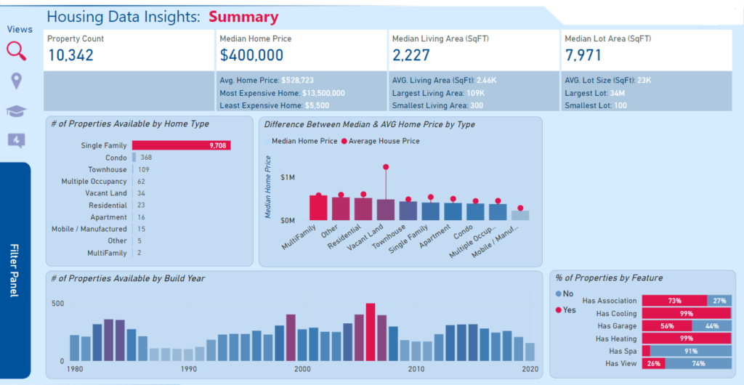
Task: Click the red Yes legend marker
Action: [x=558, y=309]
